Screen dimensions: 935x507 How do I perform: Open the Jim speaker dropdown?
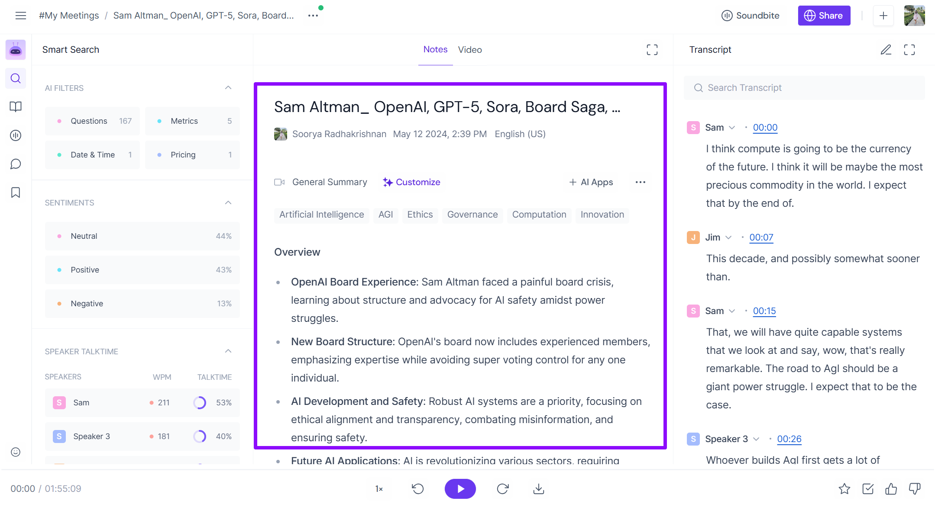point(728,237)
